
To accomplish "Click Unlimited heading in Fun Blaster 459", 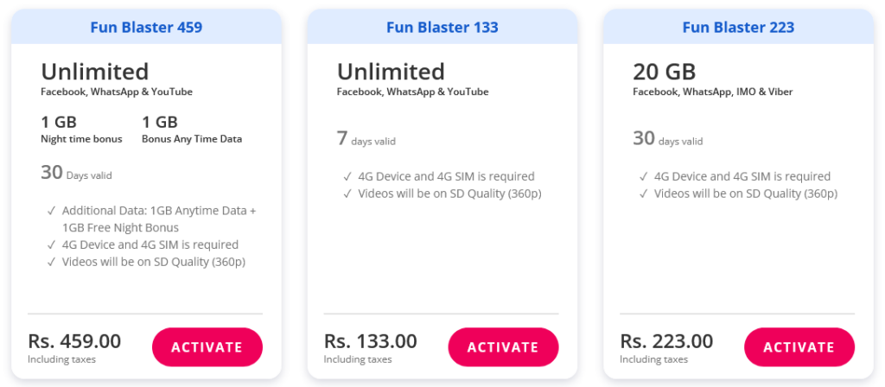I will pos(95,72).
